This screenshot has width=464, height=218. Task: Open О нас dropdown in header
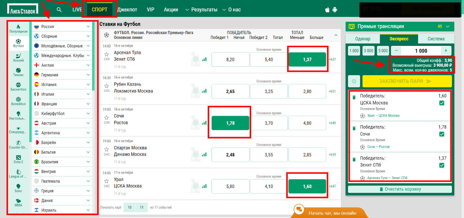(231, 10)
